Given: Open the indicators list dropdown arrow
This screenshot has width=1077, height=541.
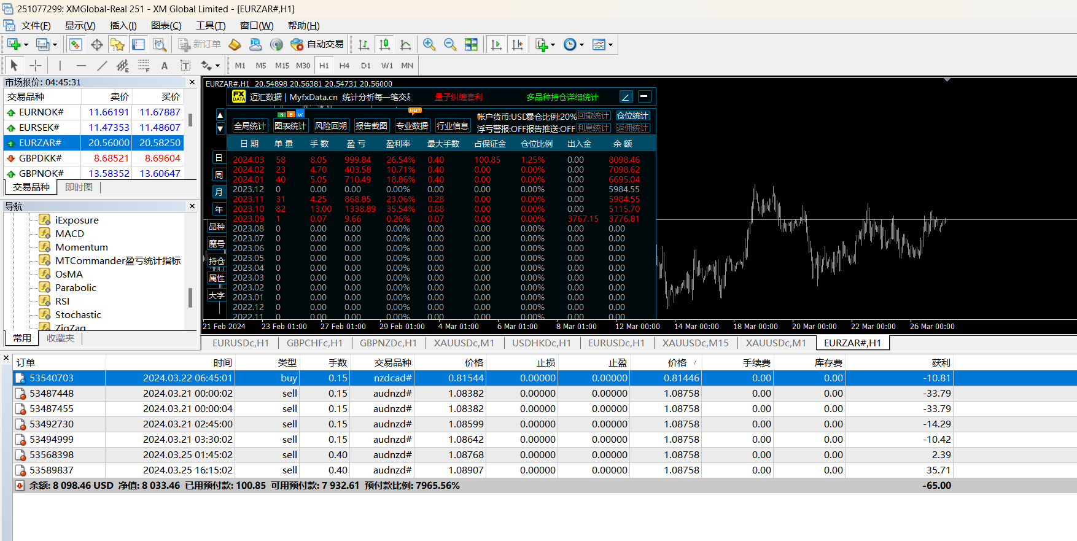Looking at the screenshot, I should point(553,45).
